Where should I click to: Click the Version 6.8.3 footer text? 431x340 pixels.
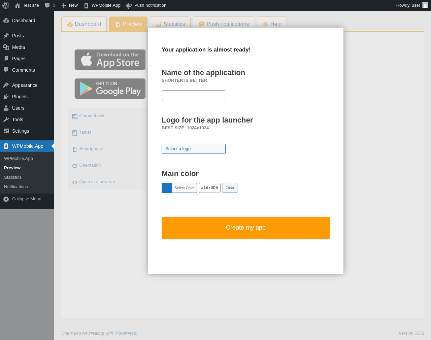pyautogui.click(x=411, y=333)
